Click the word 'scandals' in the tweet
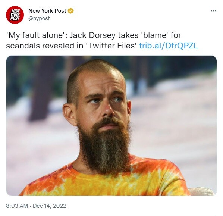Image resolution: width=223 pixels, height=216 pixels. [x=23, y=46]
